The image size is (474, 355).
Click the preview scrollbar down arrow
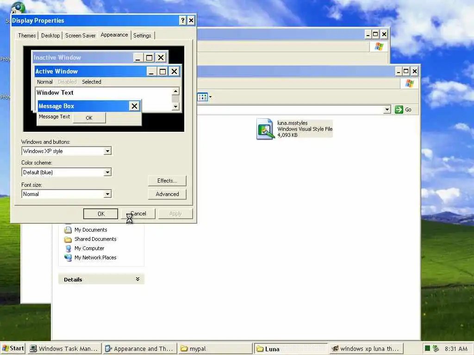175,107
